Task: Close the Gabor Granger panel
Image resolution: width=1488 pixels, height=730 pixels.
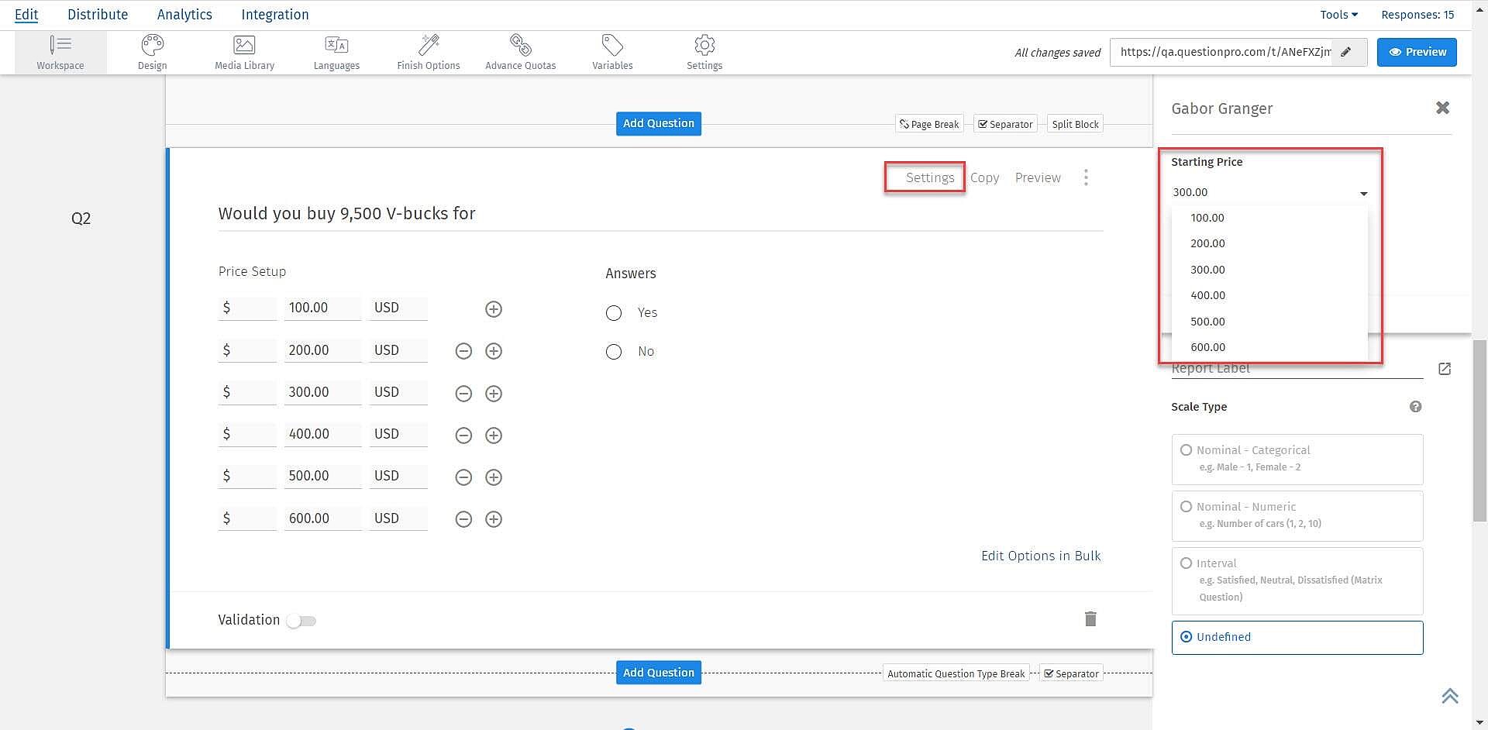Action: (x=1442, y=108)
